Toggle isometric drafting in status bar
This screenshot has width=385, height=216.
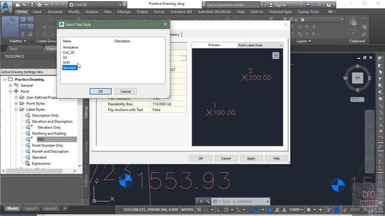click(x=238, y=209)
